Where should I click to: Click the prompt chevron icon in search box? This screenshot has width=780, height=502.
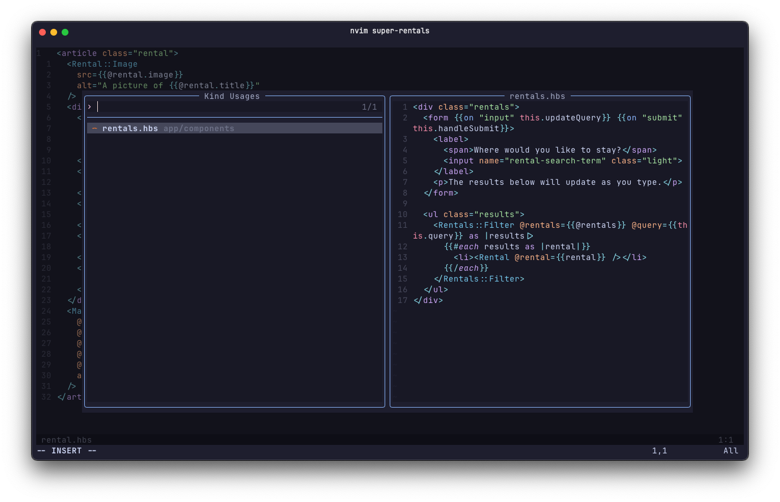[x=89, y=107]
